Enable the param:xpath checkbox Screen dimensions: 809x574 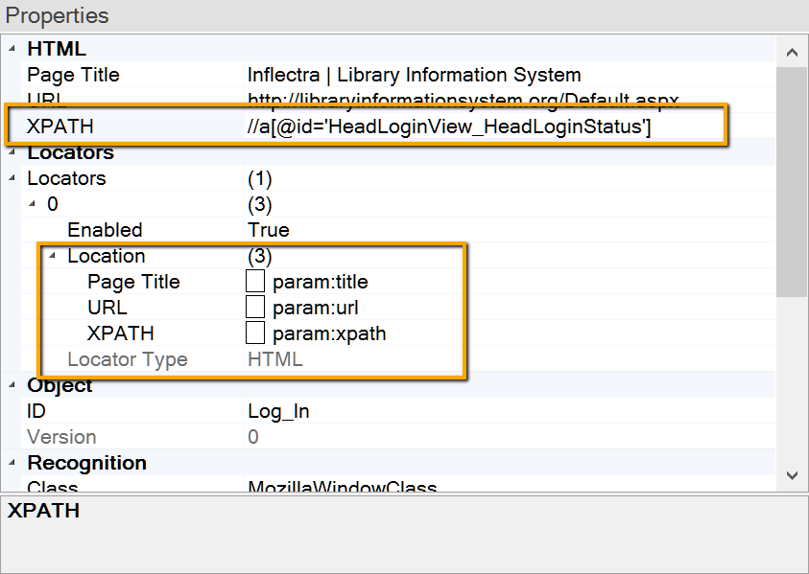tap(255, 333)
